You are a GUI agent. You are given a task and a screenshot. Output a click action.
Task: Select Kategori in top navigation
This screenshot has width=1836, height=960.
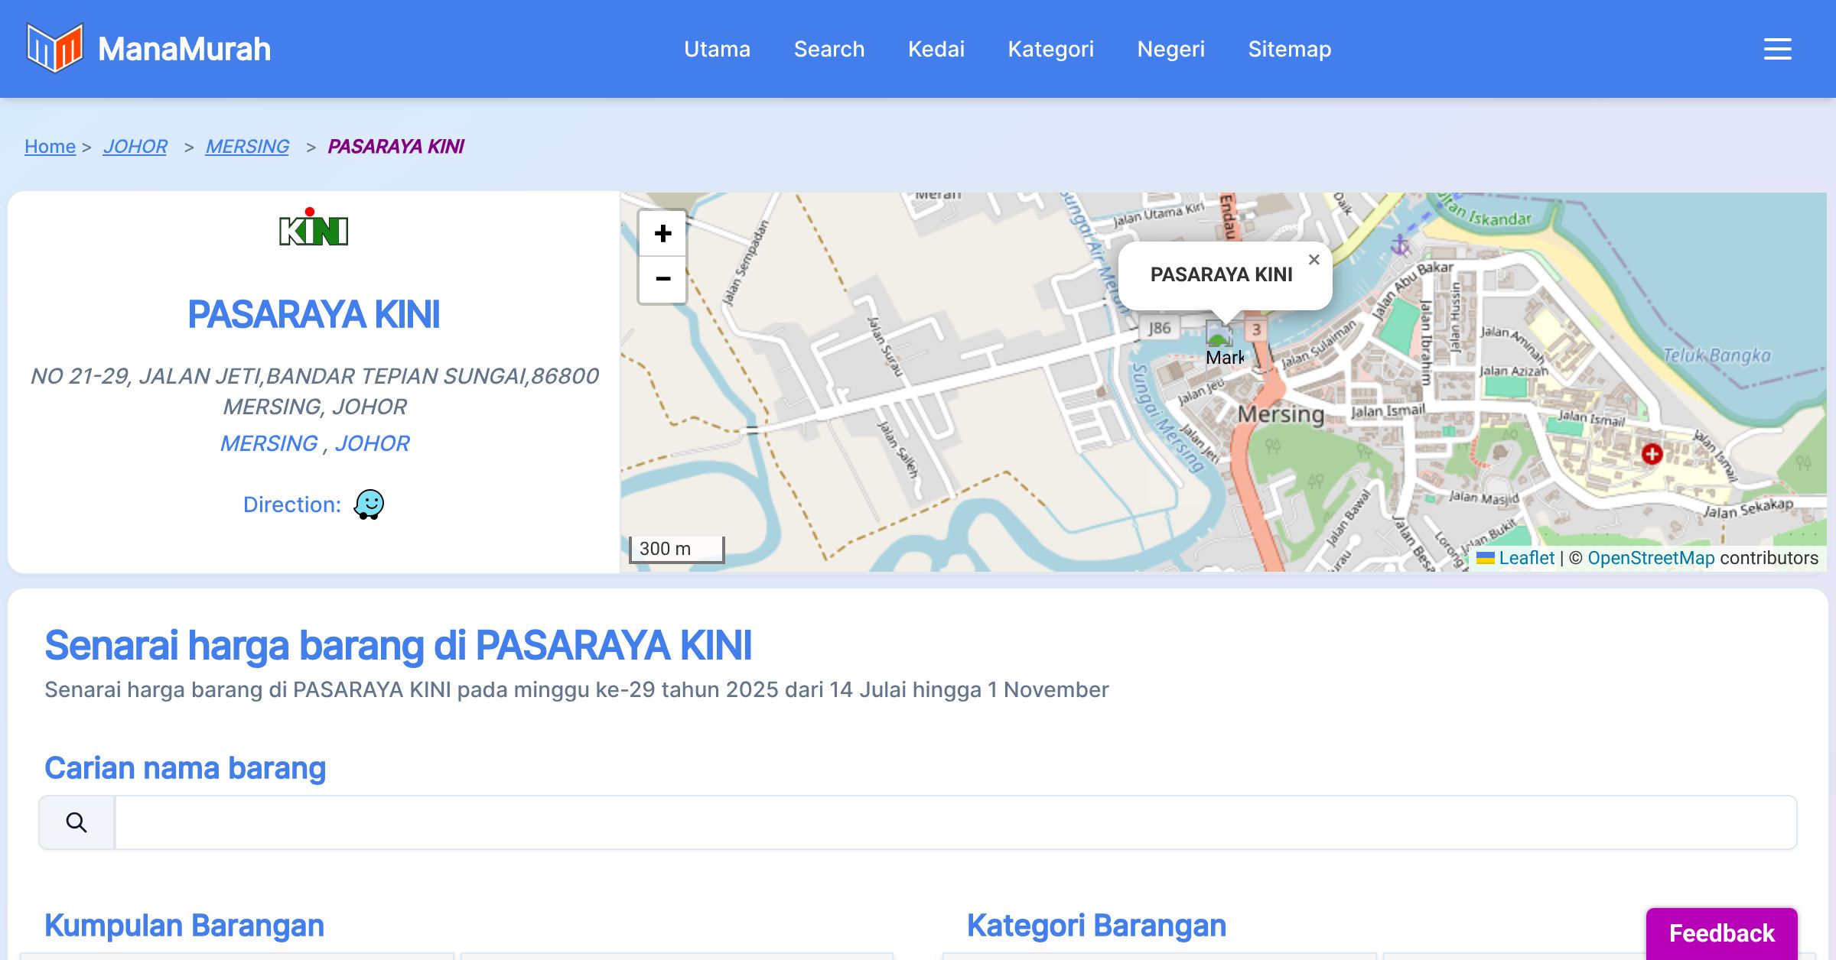tap(1050, 49)
